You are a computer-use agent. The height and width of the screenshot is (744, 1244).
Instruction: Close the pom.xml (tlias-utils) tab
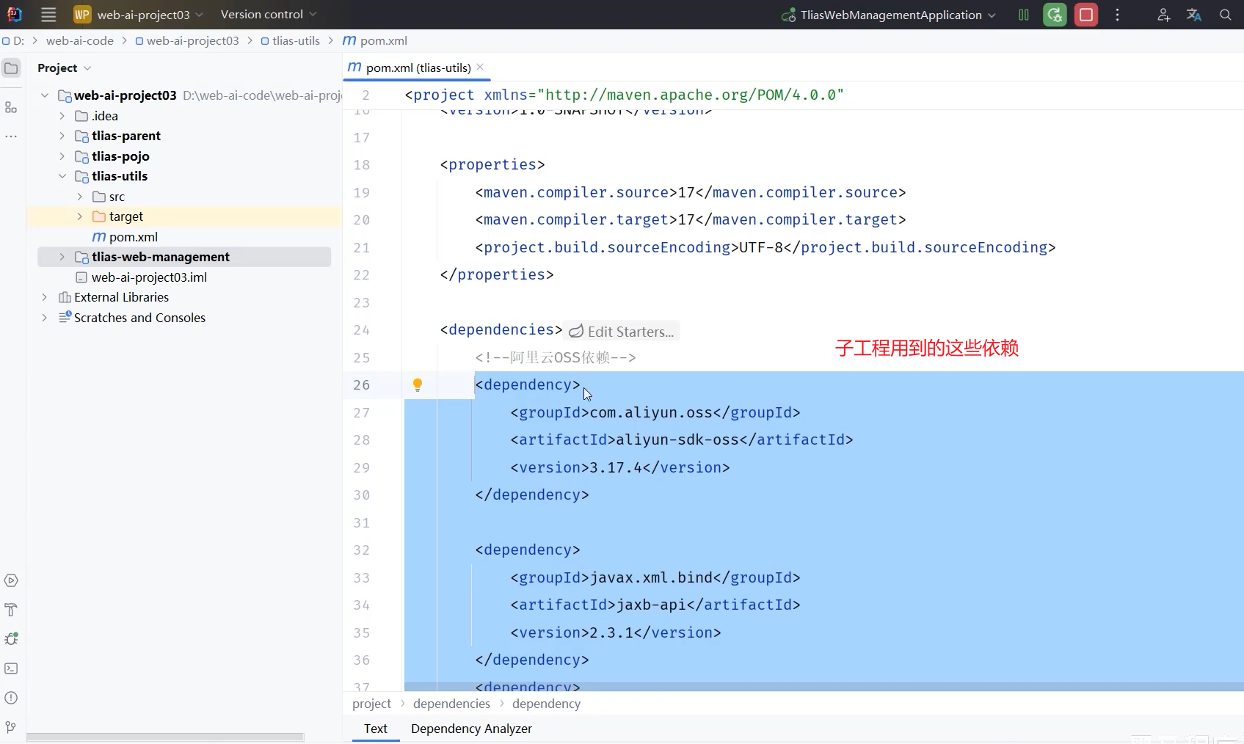point(480,67)
